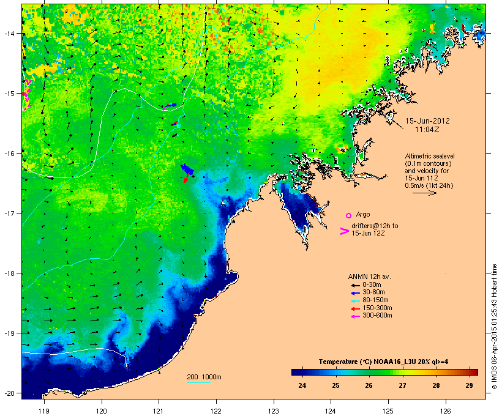This screenshot has height=416, width=502.
Task: Click the "drifters@12h to" label
Action: (375, 226)
